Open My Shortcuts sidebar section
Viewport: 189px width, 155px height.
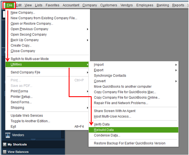click(x=33, y=144)
